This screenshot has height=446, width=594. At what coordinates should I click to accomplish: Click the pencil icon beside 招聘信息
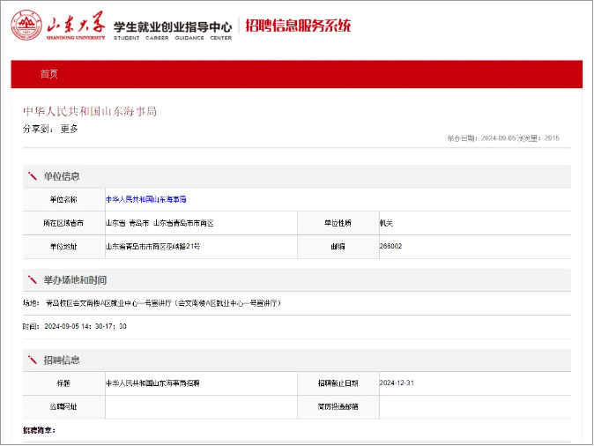click(x=33, y=360)
